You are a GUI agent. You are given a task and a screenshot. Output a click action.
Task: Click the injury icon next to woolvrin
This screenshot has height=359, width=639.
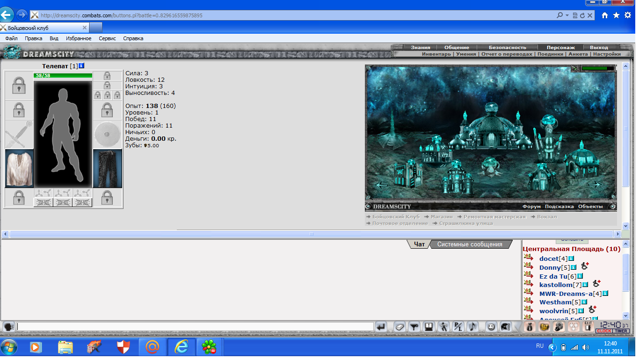[x=593, y=309]
